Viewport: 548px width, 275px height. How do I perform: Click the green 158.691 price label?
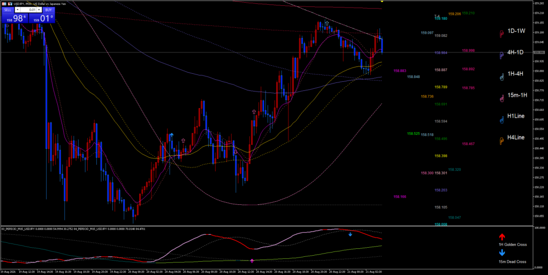click(x=441, y=104)
